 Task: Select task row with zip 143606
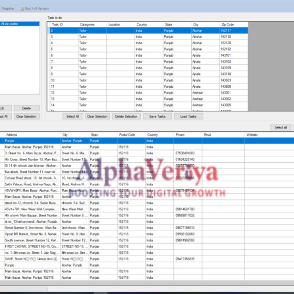click(148, 86)
